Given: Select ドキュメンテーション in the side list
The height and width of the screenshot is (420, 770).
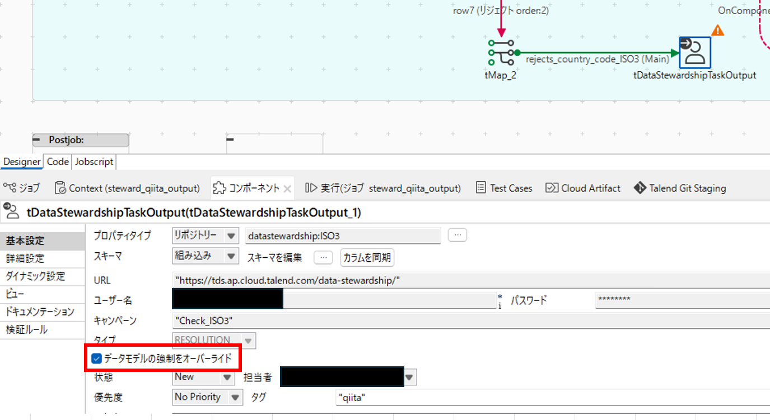Looking at the screenshot, I should click(43, 312).
